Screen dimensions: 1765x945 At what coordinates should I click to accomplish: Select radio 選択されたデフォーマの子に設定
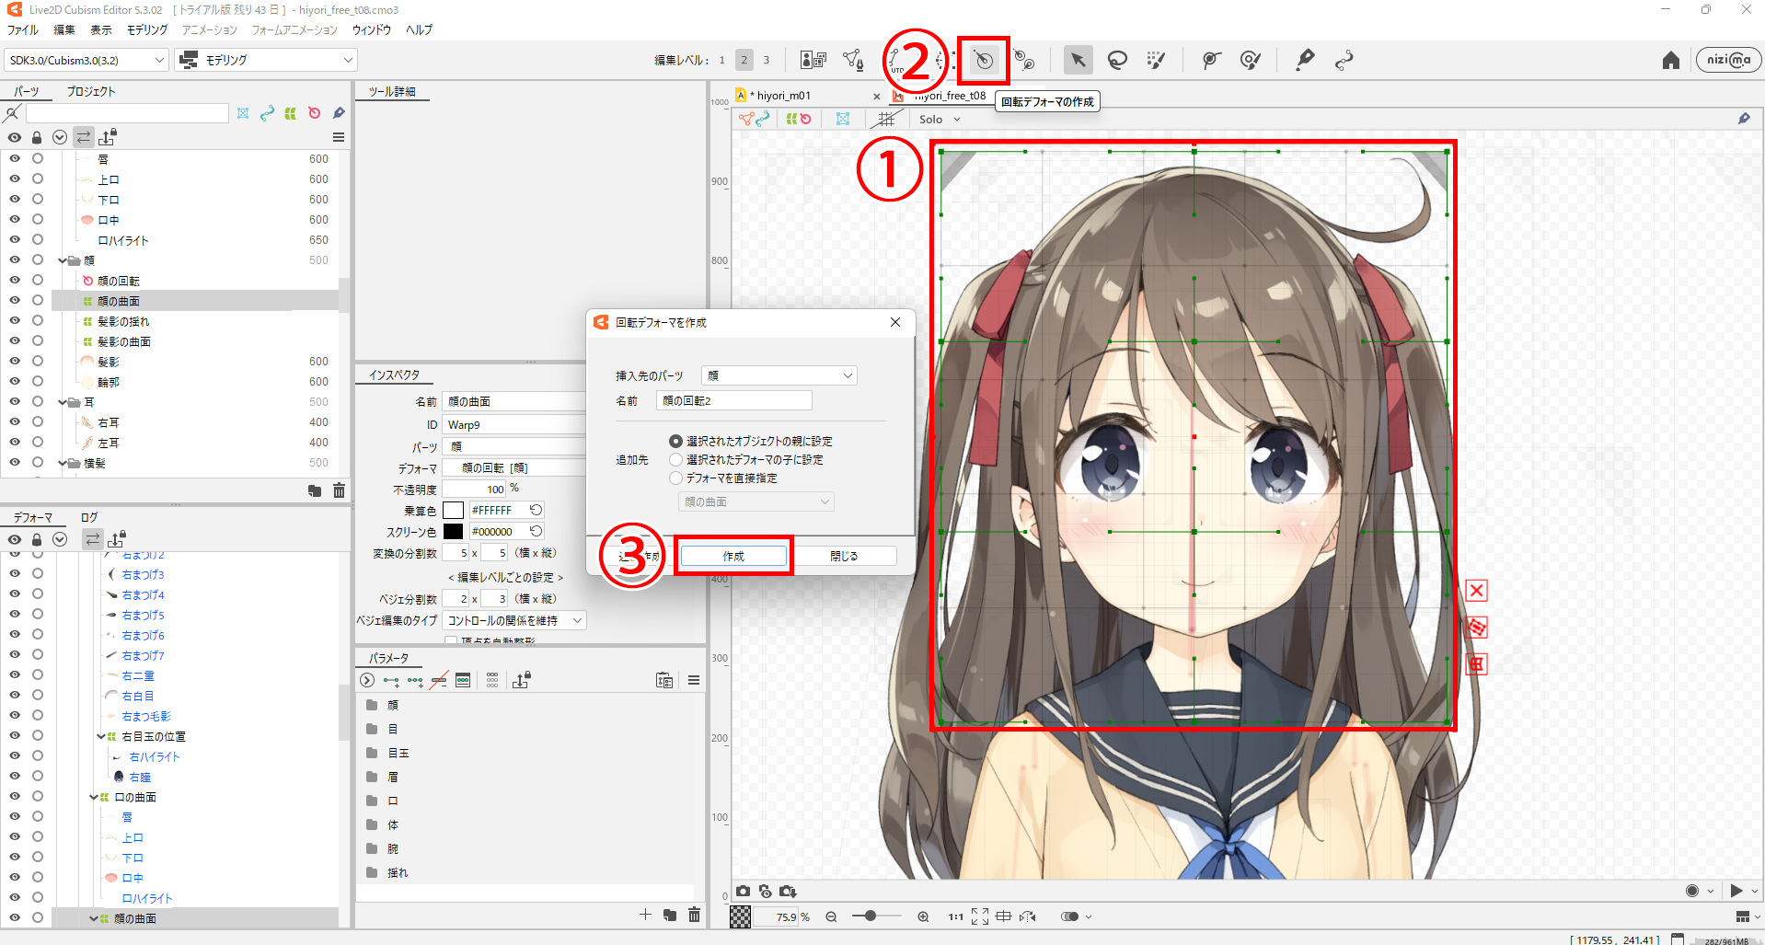click(675, 460)
